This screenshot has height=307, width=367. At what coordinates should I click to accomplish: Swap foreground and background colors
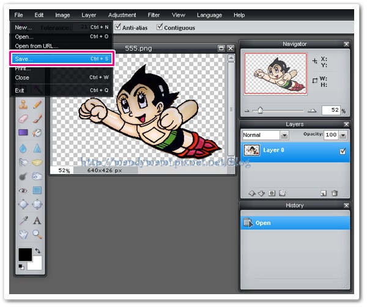click(x=38, y=251)
